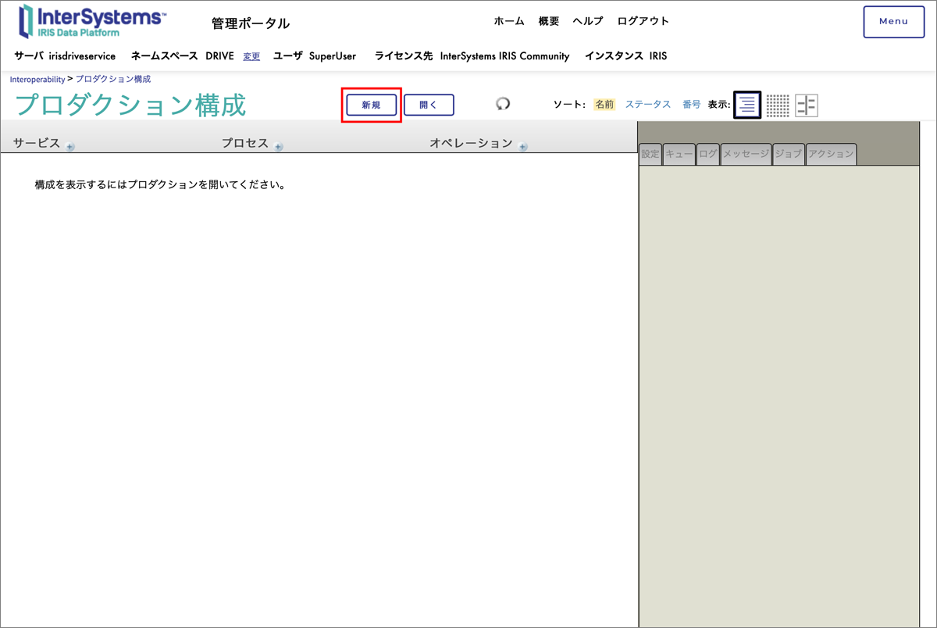
Task: Click the プロダクション構成 breadcrumb link
Action: [113, 80]
